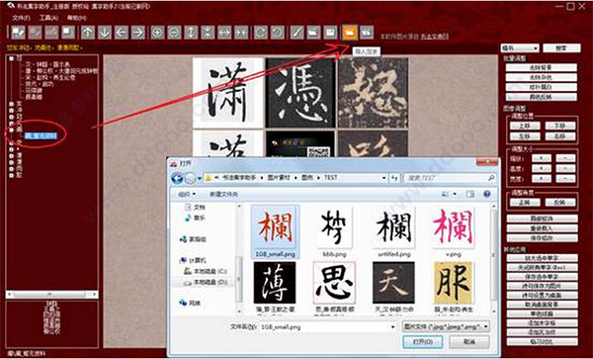Click the 上移 button

pyautogui.click(x=525, y=126)
